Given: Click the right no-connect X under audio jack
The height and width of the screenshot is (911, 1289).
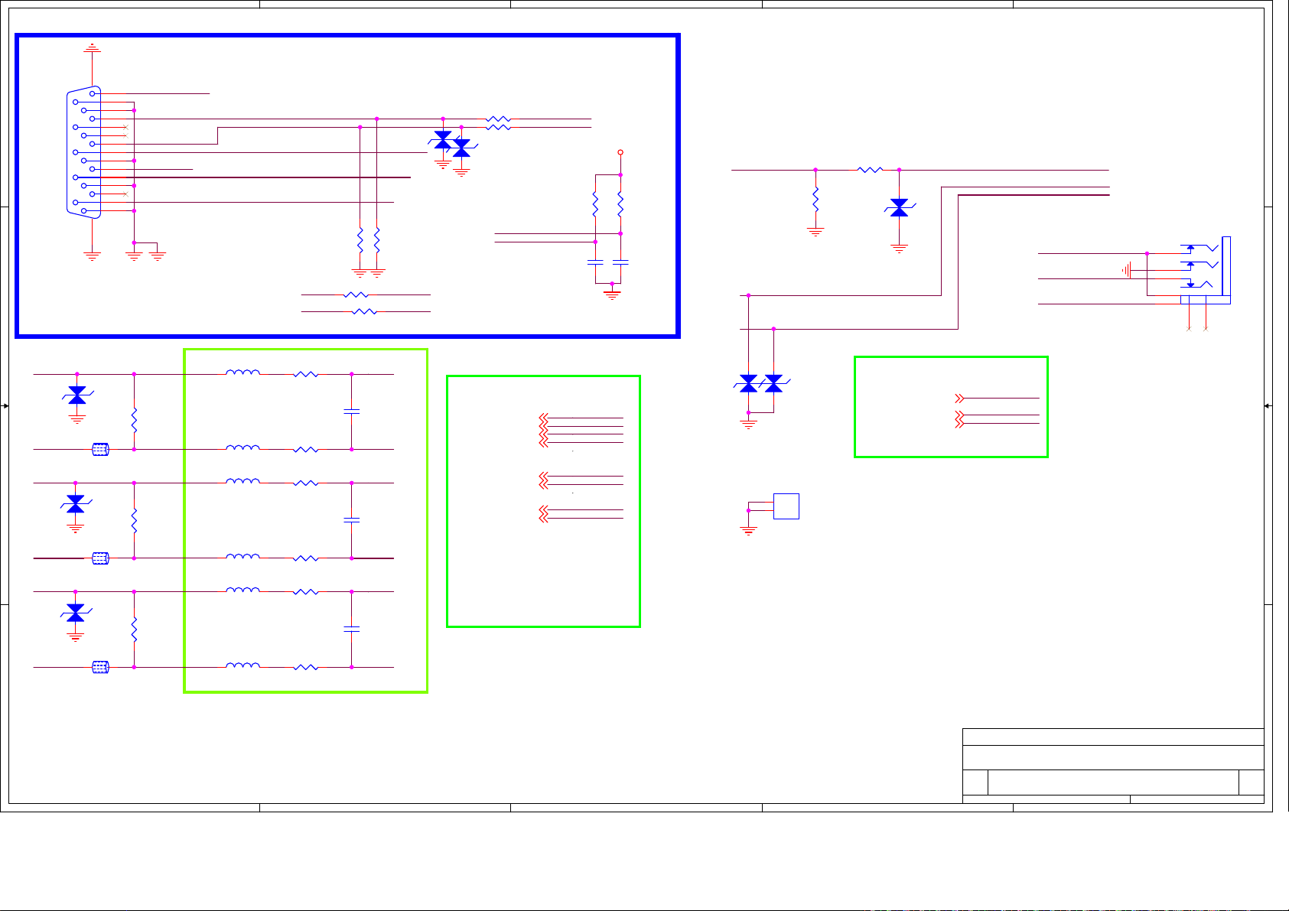Looking at the screenshot, I should pyautogui.click(x=1206, y=328).
